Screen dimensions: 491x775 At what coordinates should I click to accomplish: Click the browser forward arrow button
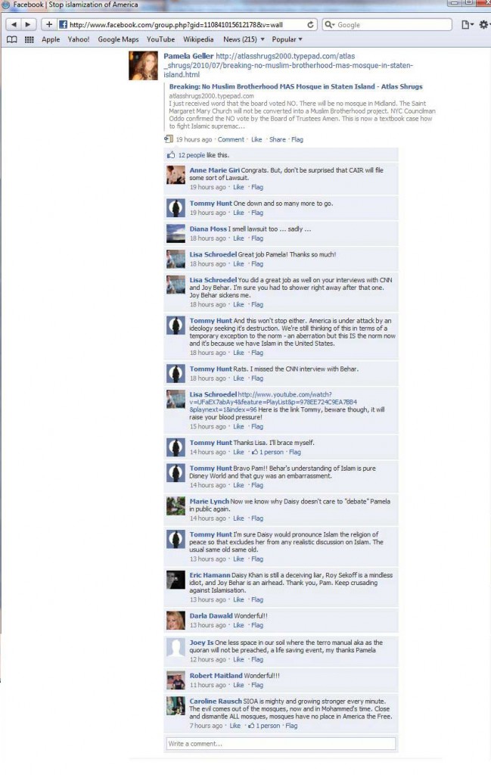point(28,24)
